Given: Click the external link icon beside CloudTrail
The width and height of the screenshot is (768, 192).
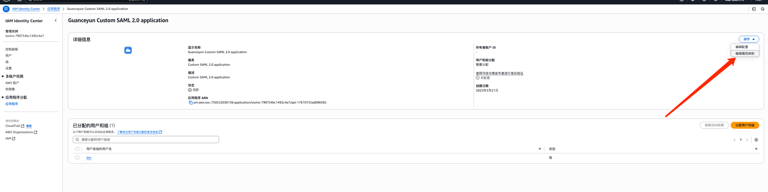Looking at the screenshot, I should pyautogui.click(x=23, y=126).
